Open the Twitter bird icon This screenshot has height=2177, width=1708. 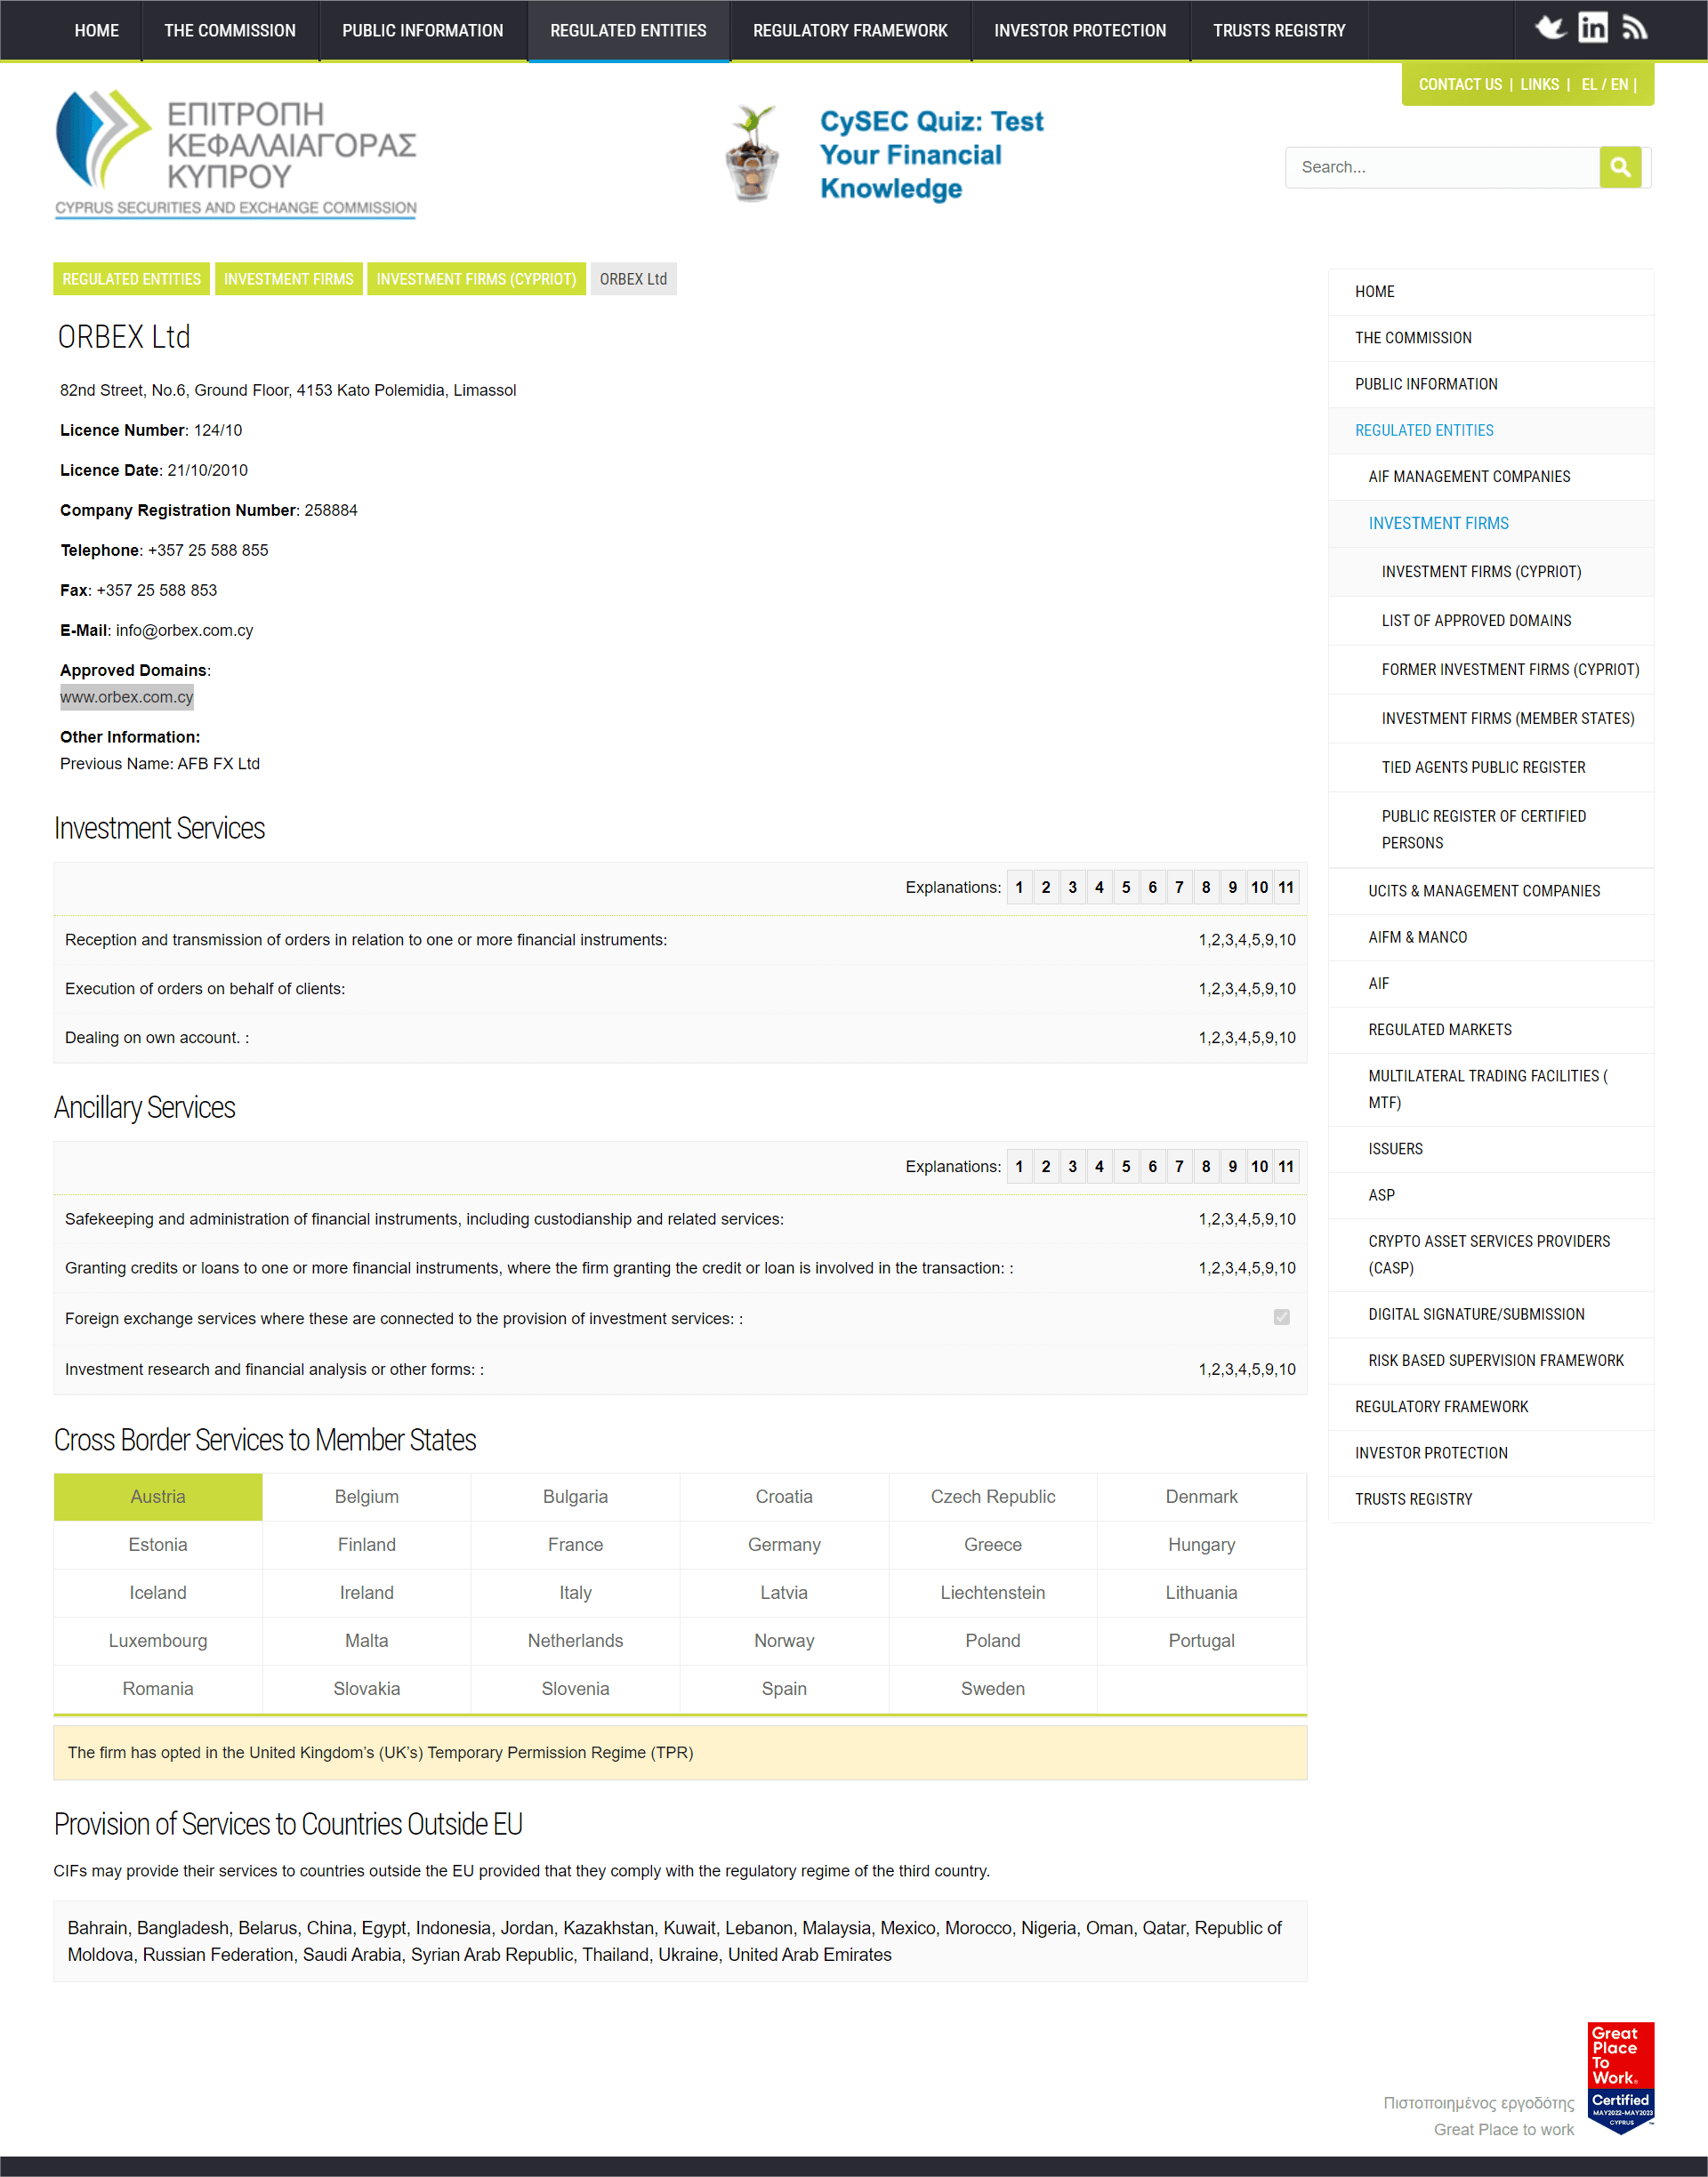coord(1551,28)
